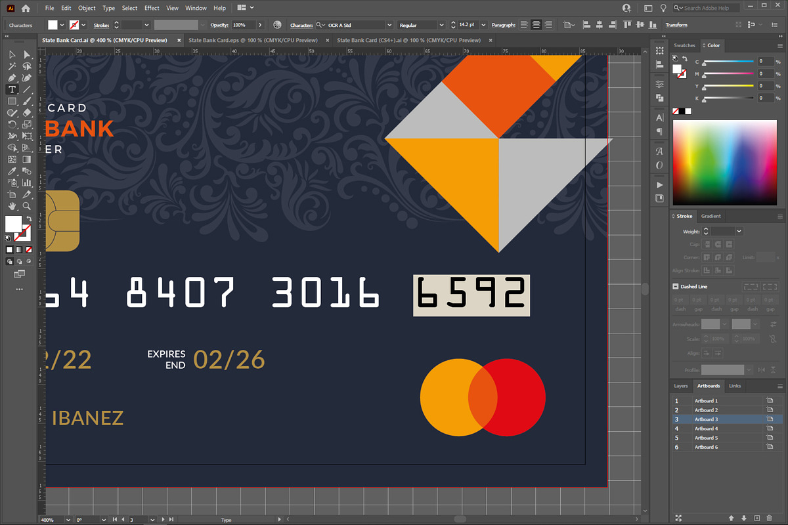This screenshot has width=788, height=525.
Task: Open the File menu
Action: pos(50,8)
